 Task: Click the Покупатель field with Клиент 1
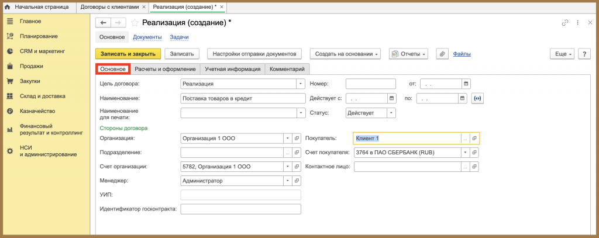[407, 139]
